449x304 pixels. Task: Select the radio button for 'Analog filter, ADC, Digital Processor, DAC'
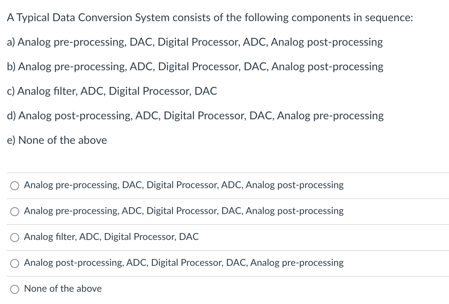[x=14, y=238]
